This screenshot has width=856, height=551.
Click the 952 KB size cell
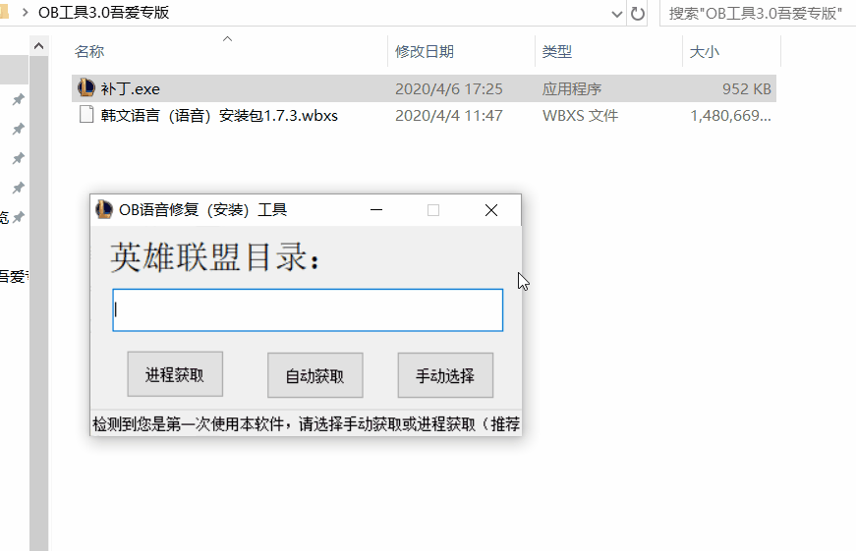tap(746, 89)
